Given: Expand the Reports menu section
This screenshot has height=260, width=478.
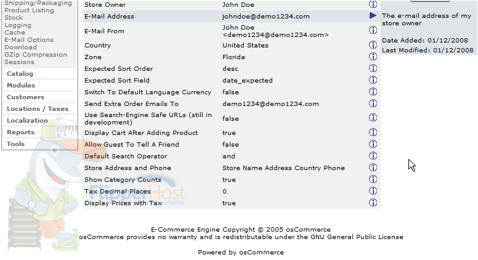Looking at the screenshot, I should (x=21, y=132).
